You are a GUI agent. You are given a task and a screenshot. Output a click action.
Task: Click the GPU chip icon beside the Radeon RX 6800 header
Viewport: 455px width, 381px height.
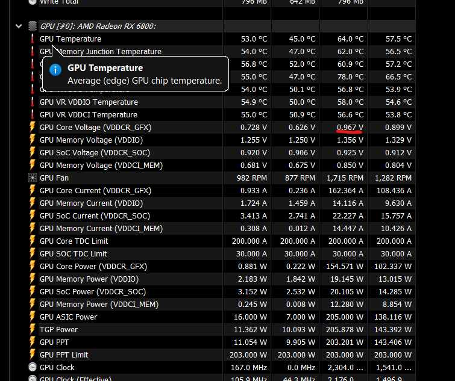pos(33,26)
